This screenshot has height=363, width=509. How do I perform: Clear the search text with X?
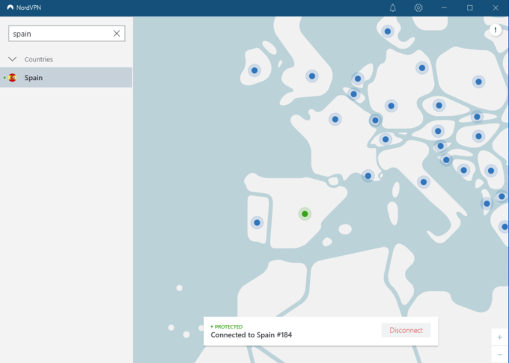(116, 34)
